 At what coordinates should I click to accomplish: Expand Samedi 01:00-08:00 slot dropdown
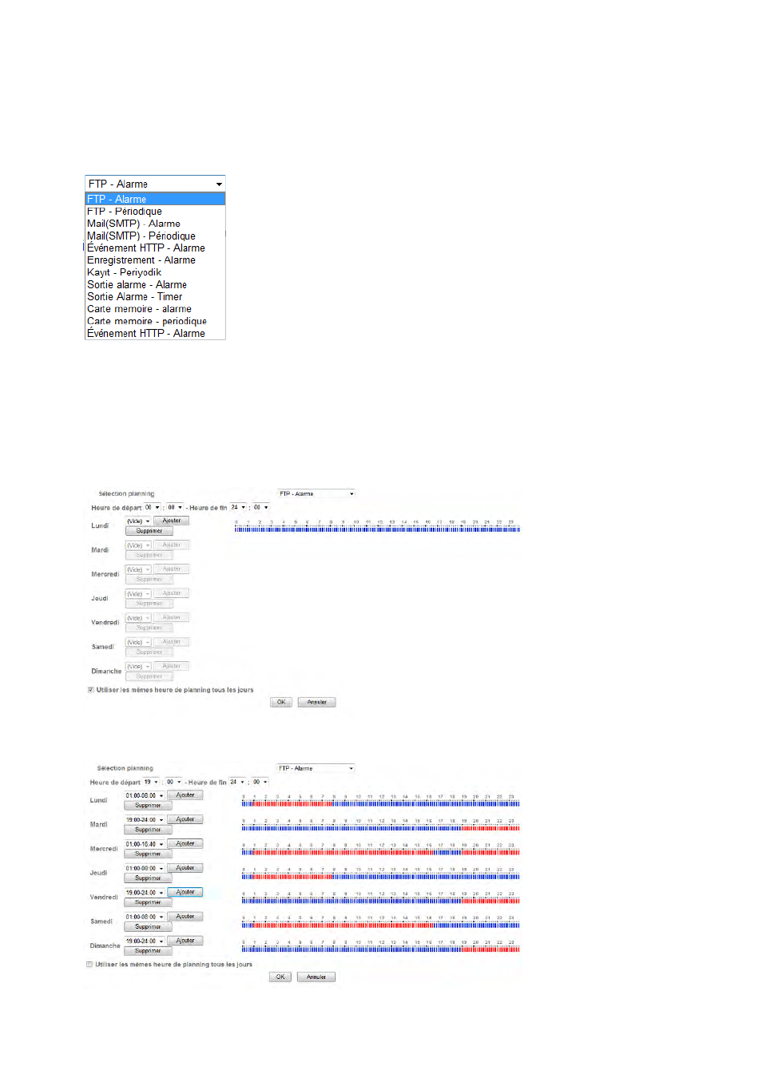pyautogui.click(x=145, y=917)
